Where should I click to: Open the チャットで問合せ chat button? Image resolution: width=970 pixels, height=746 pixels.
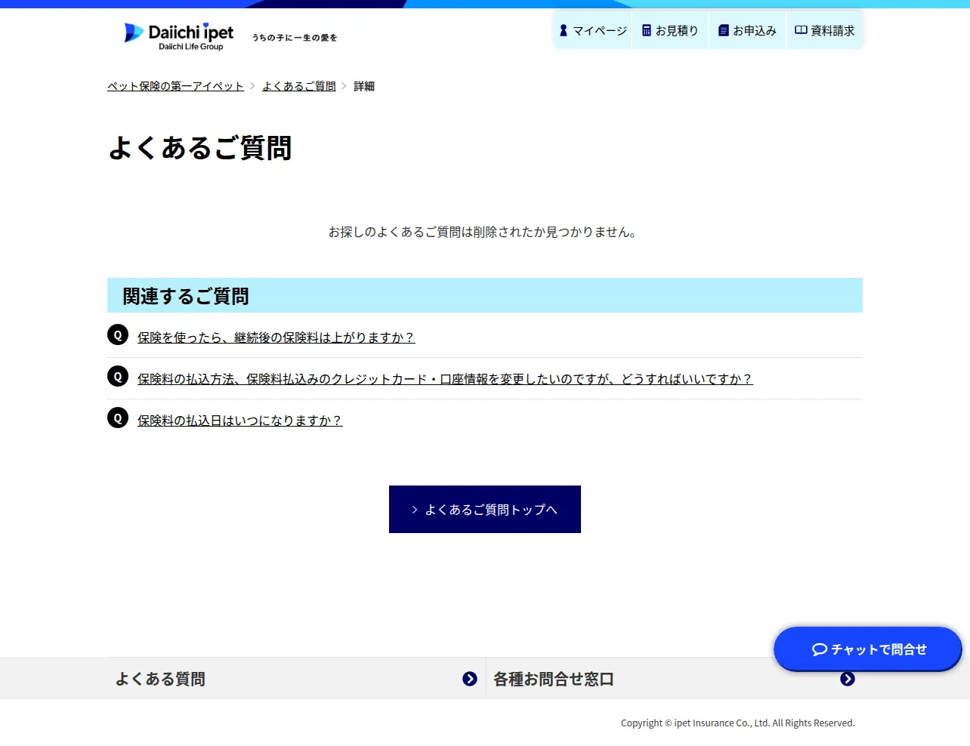click(868, 649)
